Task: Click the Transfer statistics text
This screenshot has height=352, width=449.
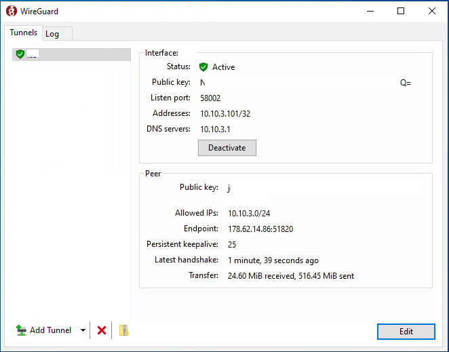Action: pos(291,276)
